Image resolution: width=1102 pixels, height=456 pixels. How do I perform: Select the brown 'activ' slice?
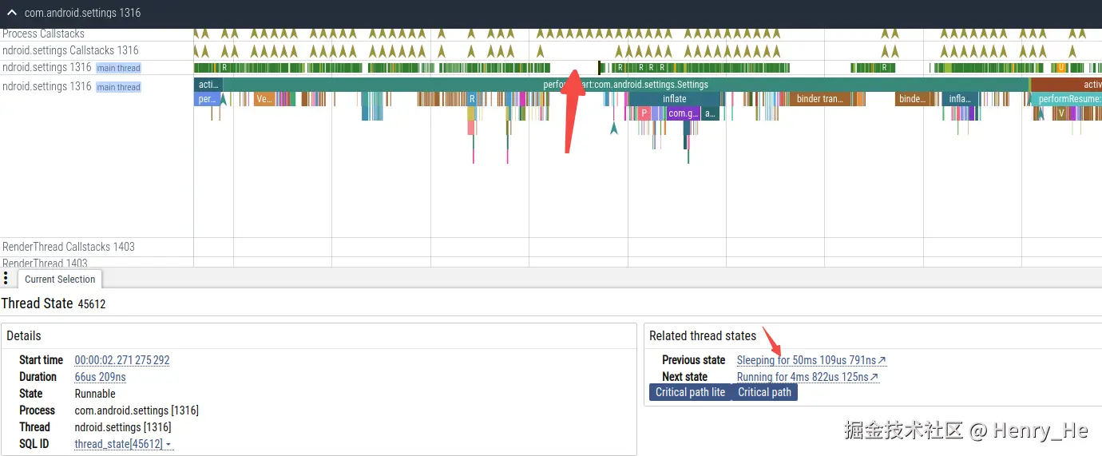[x=1066, y=84]
